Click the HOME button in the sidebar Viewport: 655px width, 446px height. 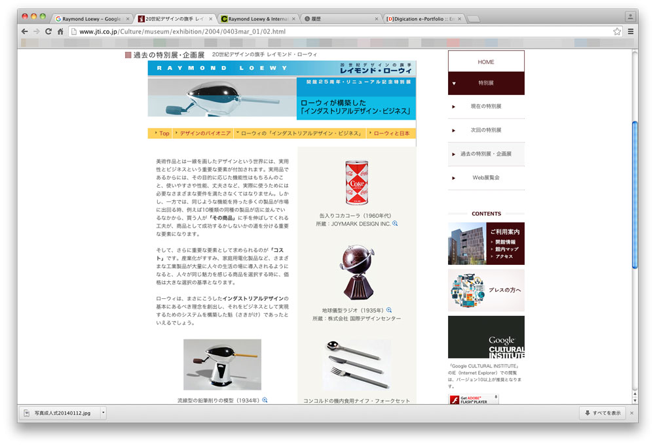tap(486, 61)
